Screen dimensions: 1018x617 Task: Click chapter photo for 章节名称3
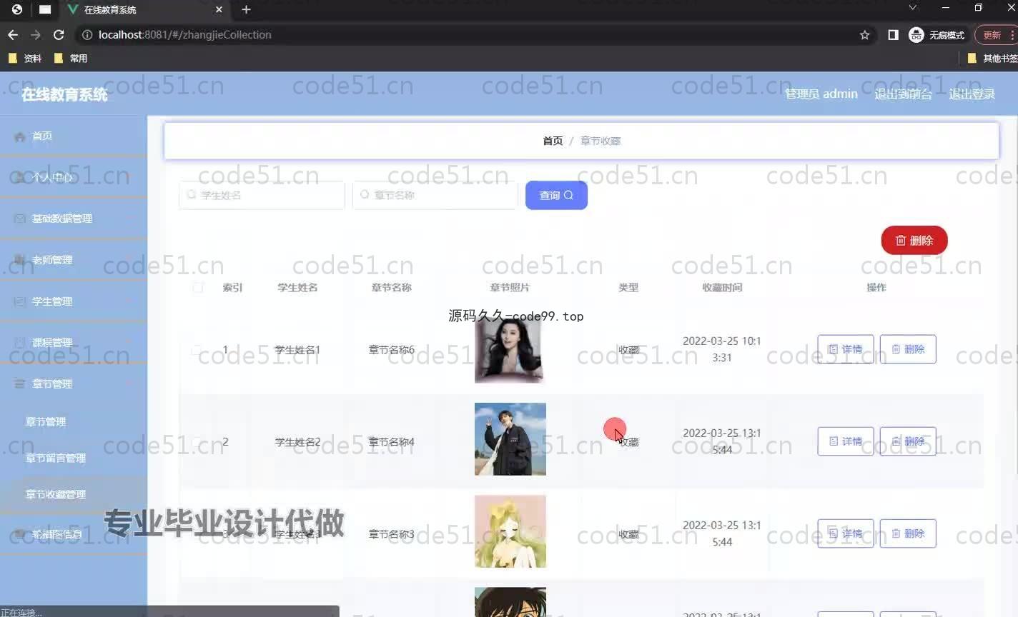[x=510, y=531]
